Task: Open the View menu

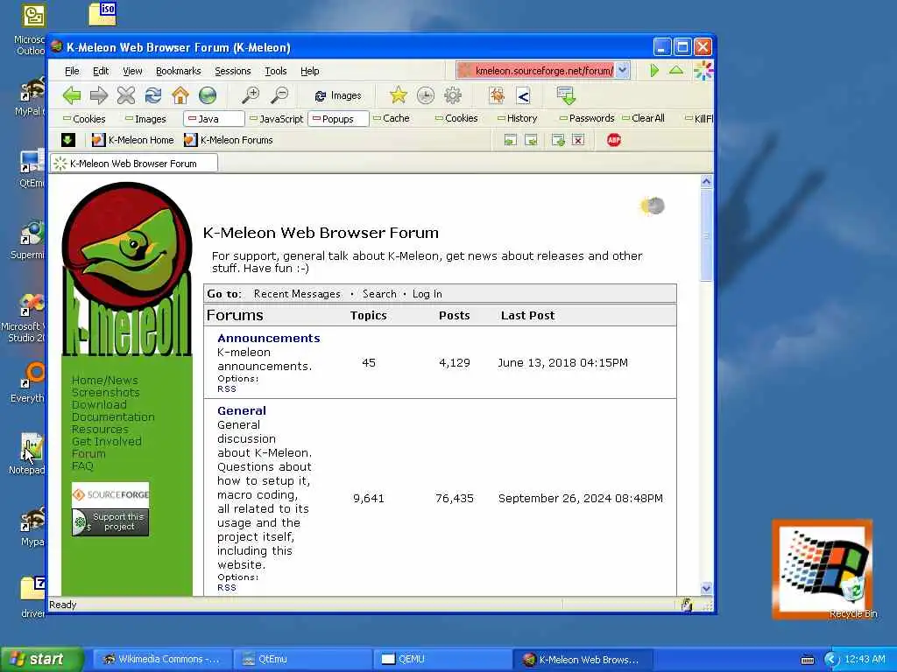Action: pyautogui.click(x=132, y=71)
